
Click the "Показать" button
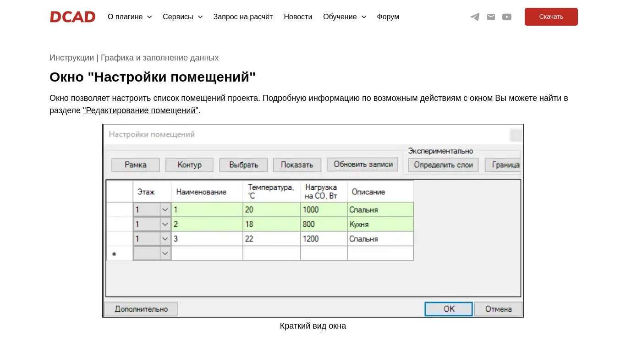coord(297,165)
